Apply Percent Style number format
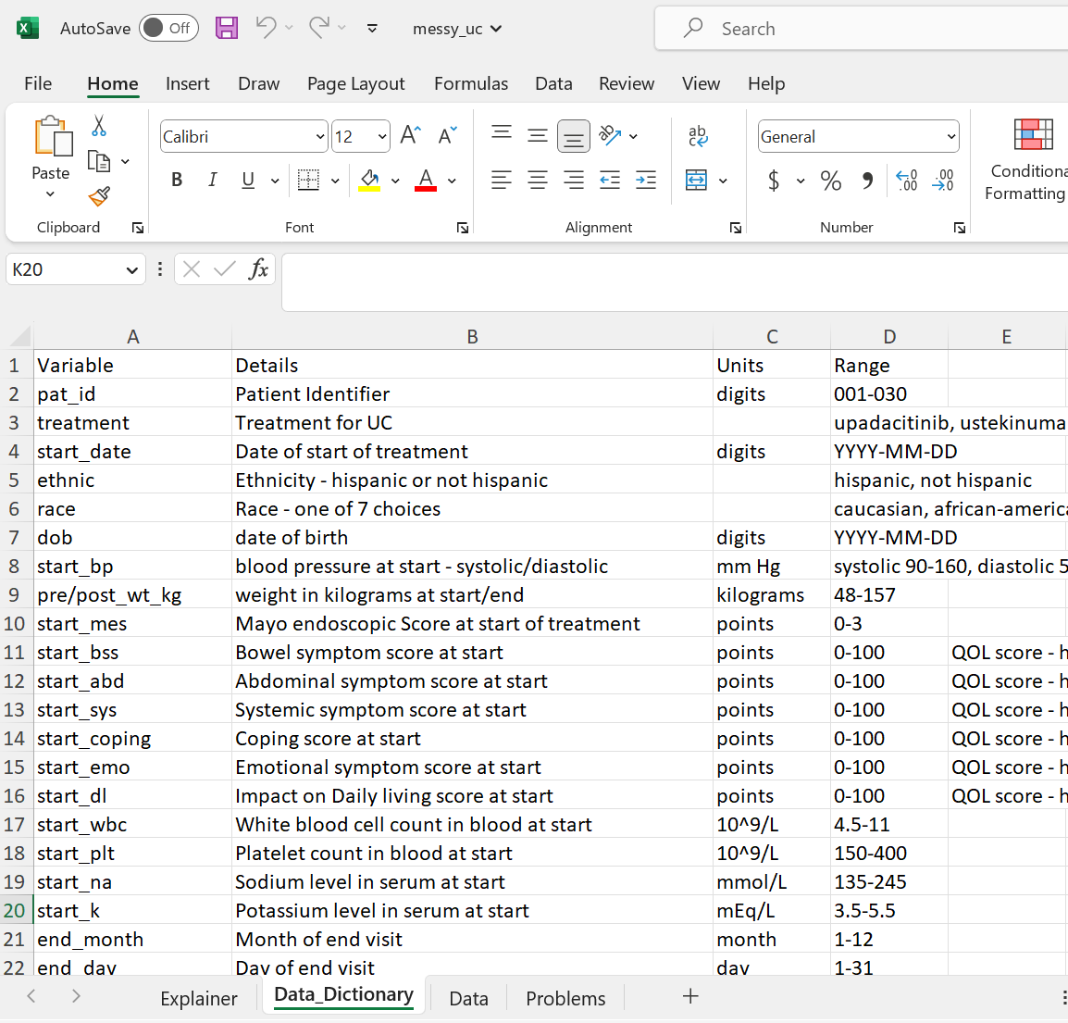 (x=830, y=181)
